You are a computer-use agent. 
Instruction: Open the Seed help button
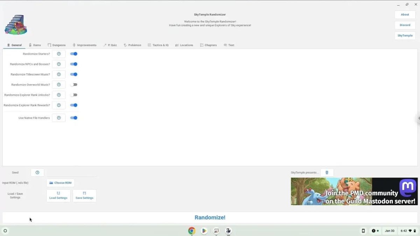click(x=37, y=172)
